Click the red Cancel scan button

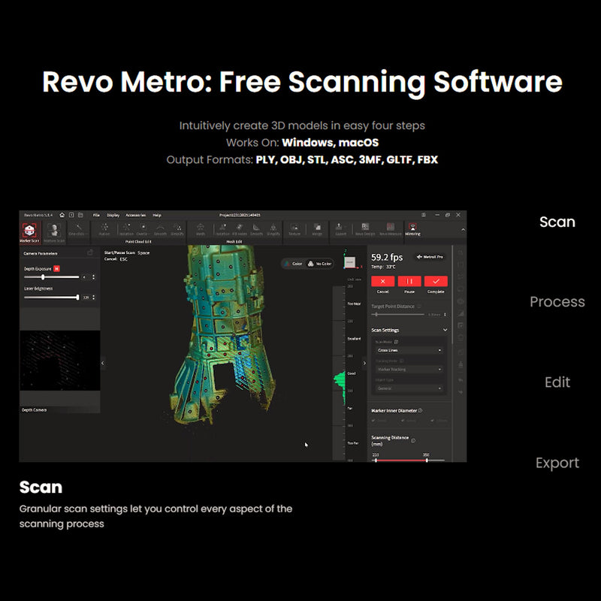tap(382, 281)
